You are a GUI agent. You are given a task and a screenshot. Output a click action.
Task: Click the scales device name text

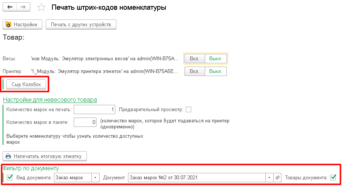[x=105, y=59]
